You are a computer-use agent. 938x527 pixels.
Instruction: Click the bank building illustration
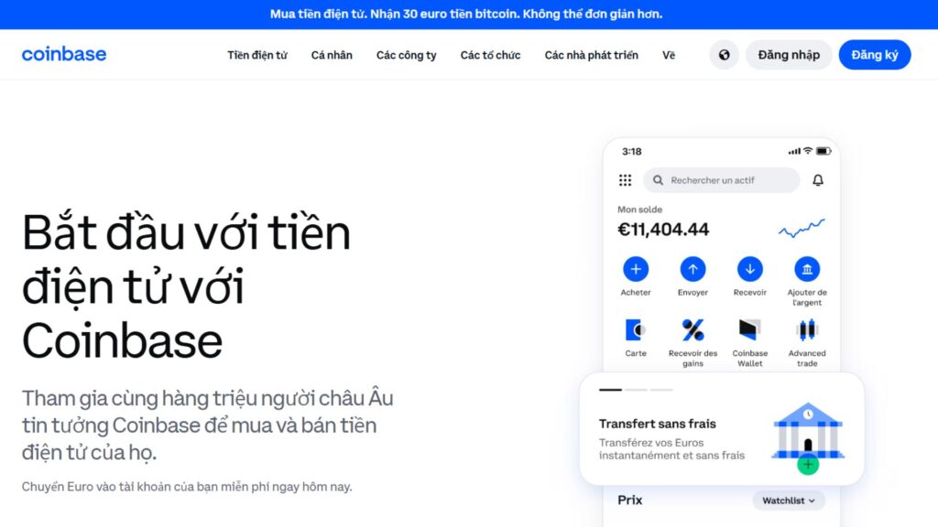(808, 433)
